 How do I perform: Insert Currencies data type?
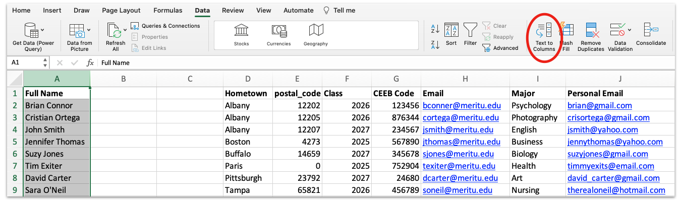tap(279, 34)
